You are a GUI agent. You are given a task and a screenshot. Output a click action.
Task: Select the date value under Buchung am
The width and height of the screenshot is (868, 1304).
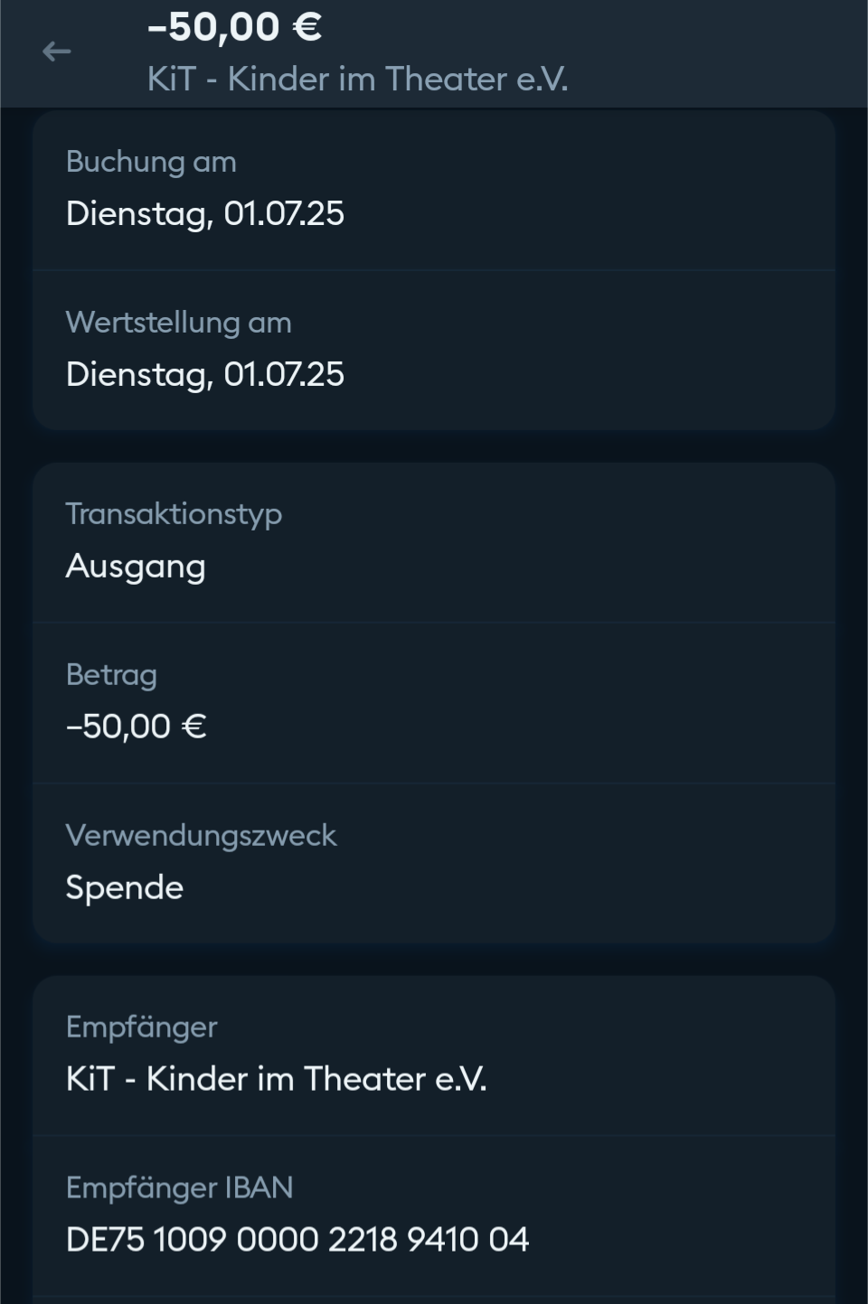tap(205, 213)
